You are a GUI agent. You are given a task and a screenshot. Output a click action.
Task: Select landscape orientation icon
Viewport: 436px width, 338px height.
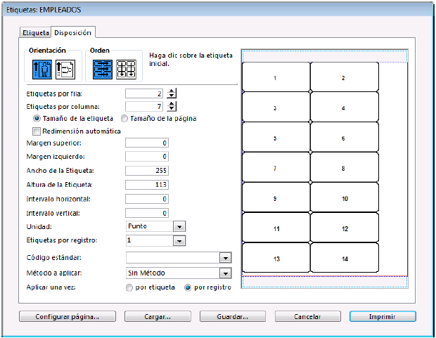tap(64, 68)
